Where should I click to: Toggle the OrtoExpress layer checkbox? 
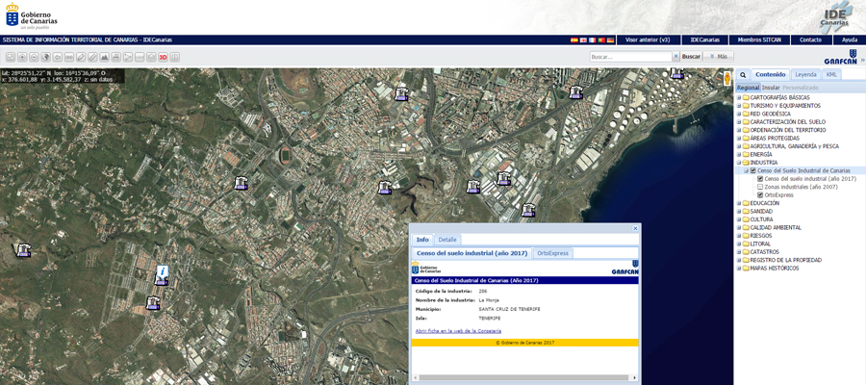pyautogui.click(x=760, y=195)
